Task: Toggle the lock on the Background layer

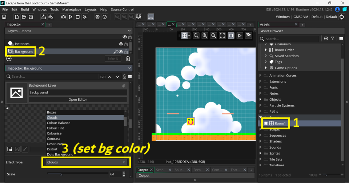Action: tap(126, 52)
